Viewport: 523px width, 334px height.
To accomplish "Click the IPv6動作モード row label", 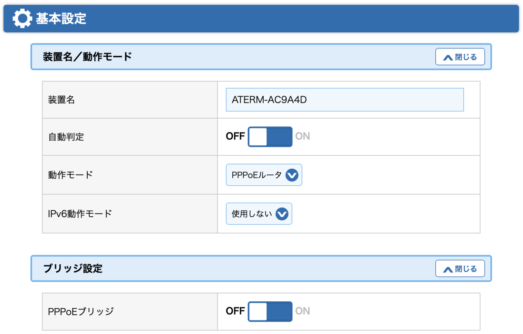I will coord(80,214).
